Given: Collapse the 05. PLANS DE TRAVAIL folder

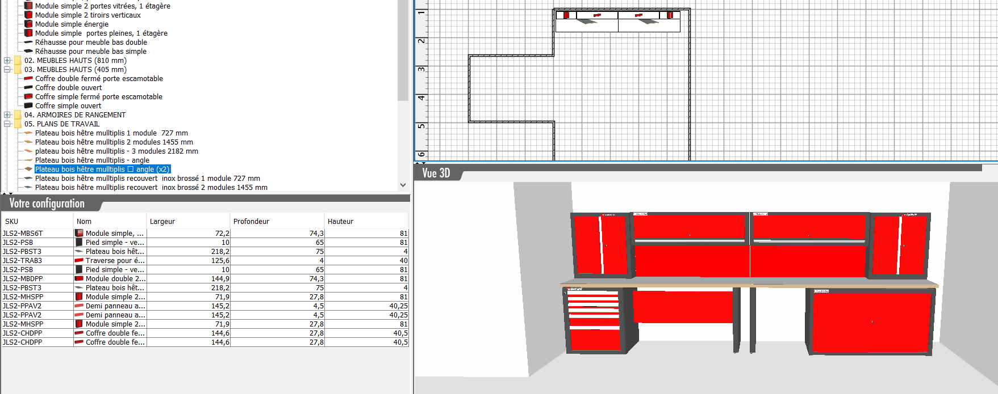Looking at the screenshot, I should click(7, 124).
